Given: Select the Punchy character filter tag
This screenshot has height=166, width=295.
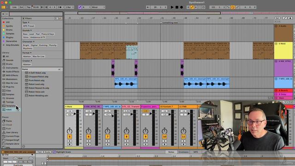Looking at the screenshot, I should (53, 45).
